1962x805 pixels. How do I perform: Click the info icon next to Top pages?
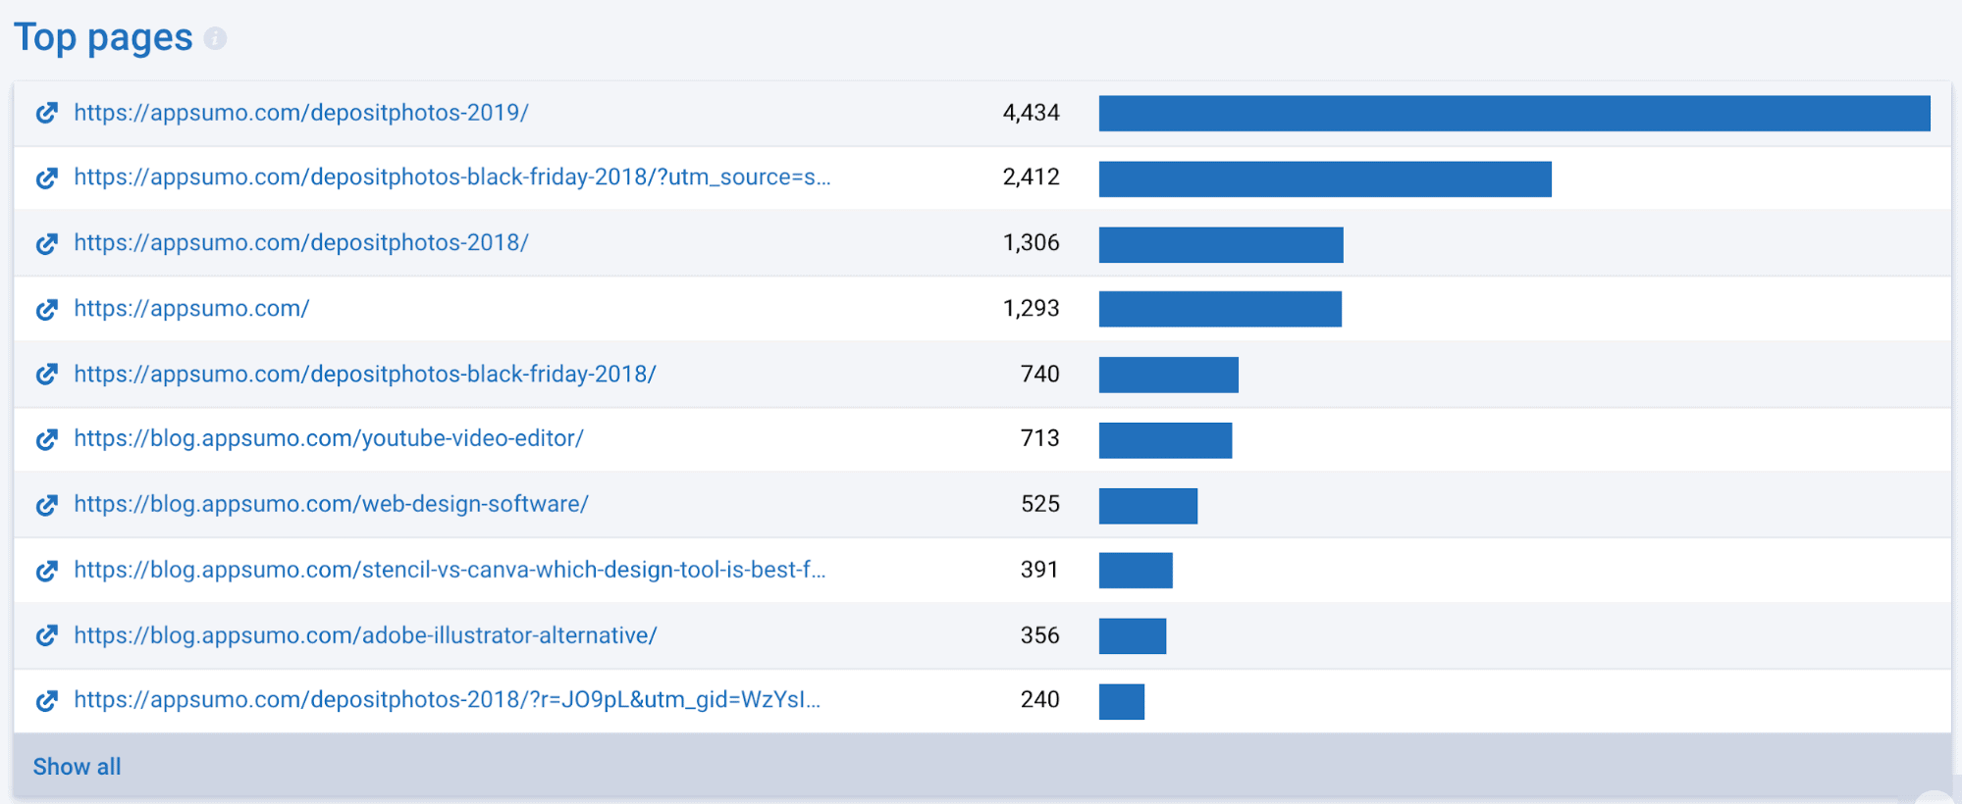pos(215,38)
